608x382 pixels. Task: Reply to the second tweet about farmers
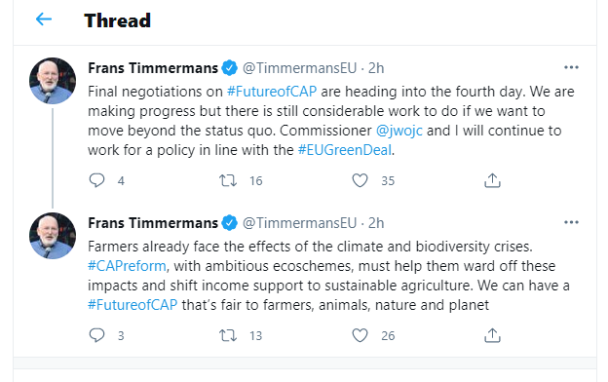click(x=96, y=335)
